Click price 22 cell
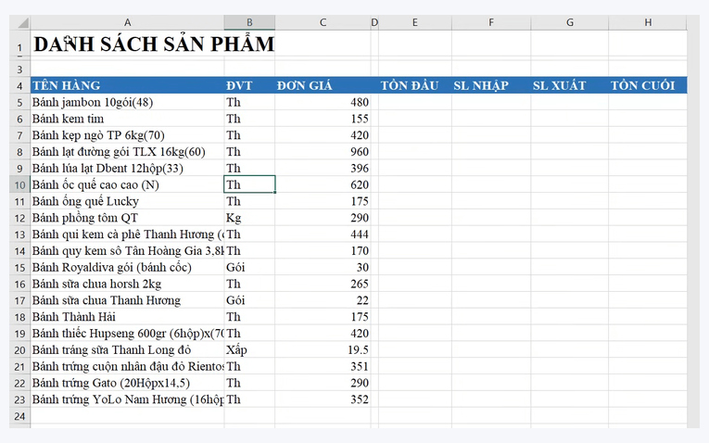The image size is (709, 443). pyautogui.click(x=323, y=300)
